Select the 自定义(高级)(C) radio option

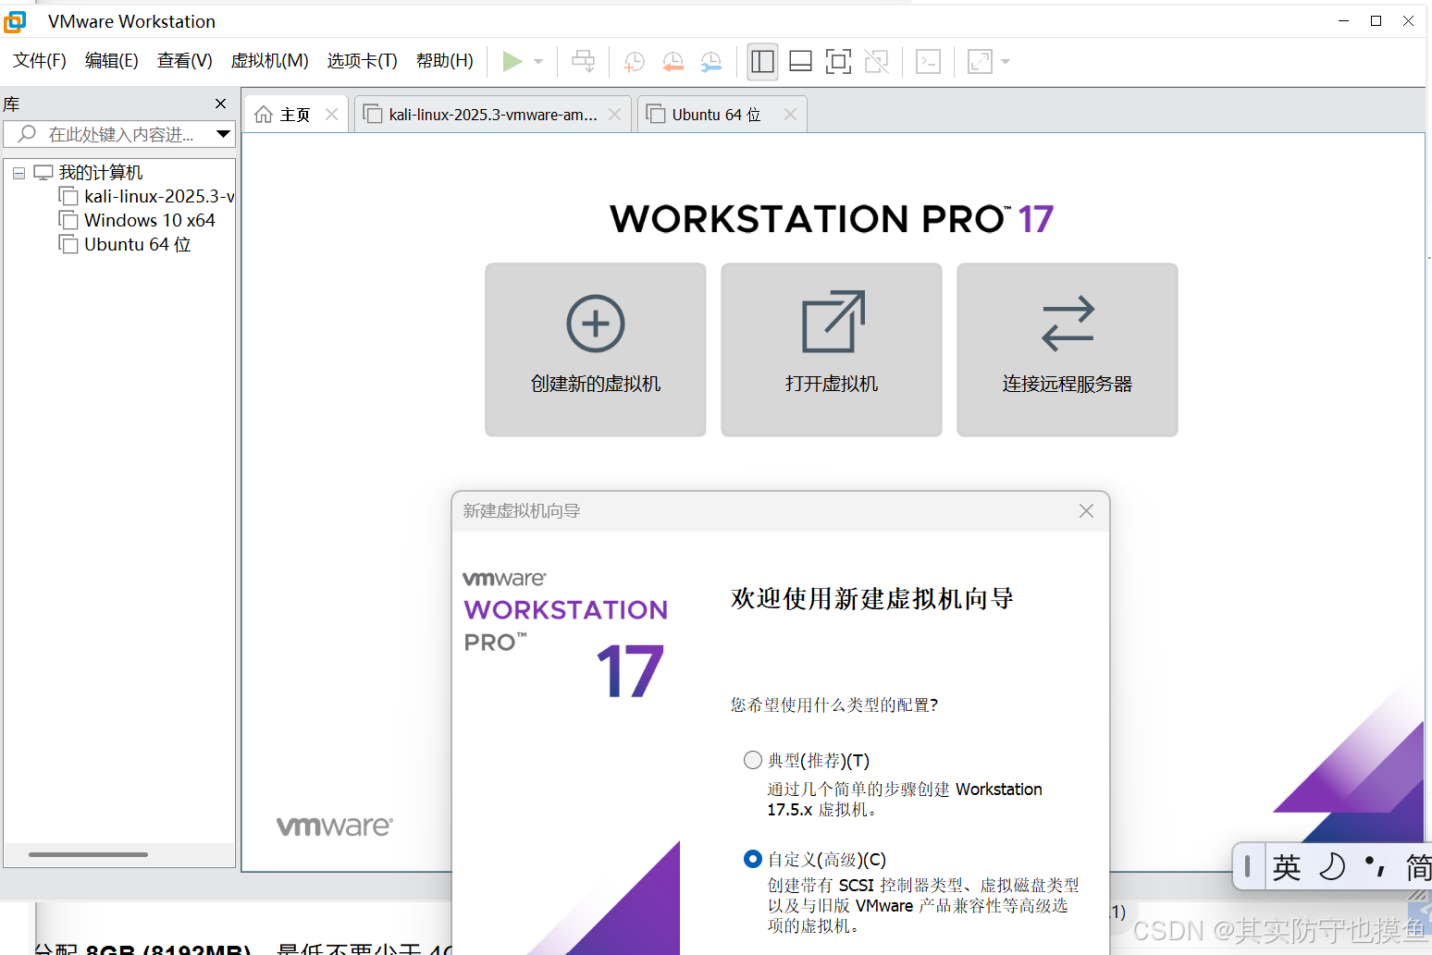[x=753, y=859]
